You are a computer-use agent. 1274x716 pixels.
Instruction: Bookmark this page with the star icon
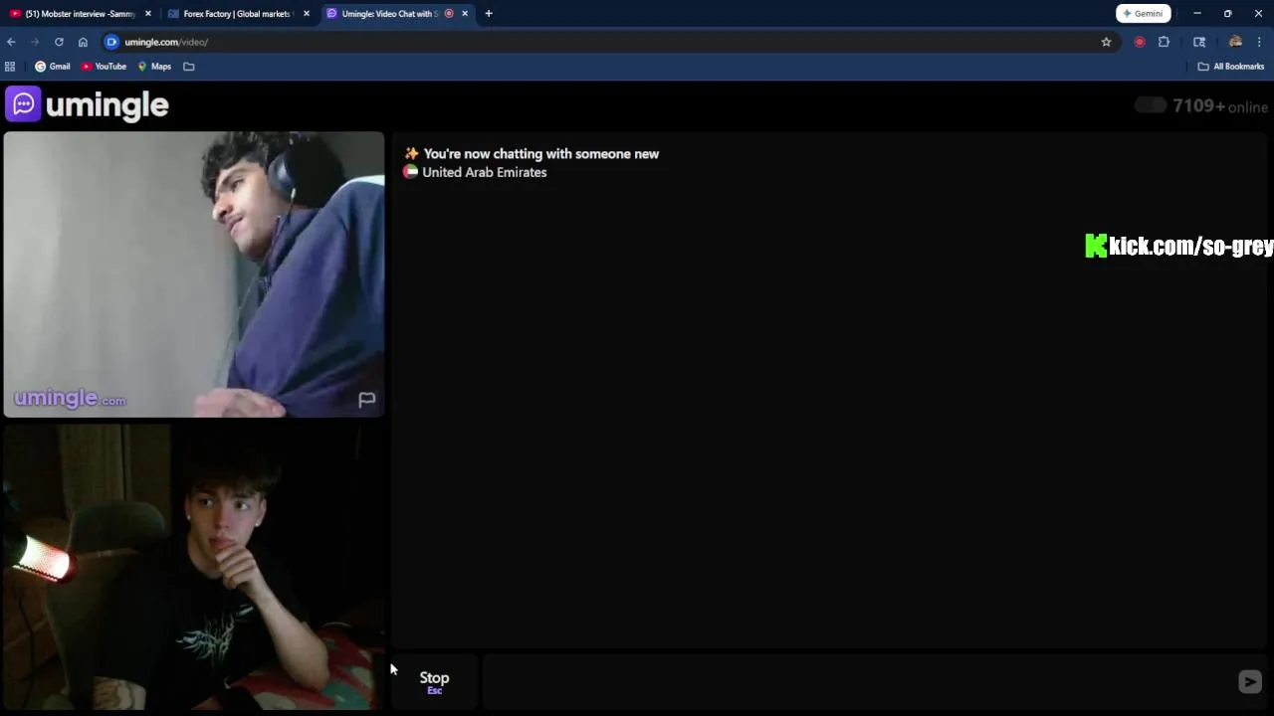(x=1106, y=42)
